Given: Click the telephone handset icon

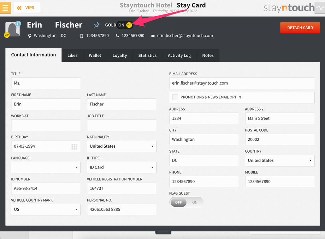Looking at the screenshot, I should point(117,36).
